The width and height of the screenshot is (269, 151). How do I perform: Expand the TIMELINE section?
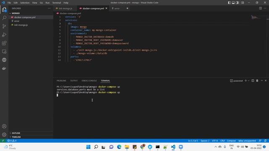point(31,137)
